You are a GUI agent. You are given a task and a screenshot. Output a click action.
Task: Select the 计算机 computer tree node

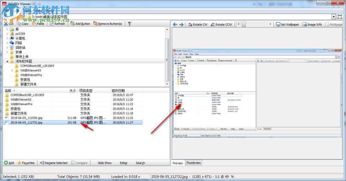(x=20, y=38)
